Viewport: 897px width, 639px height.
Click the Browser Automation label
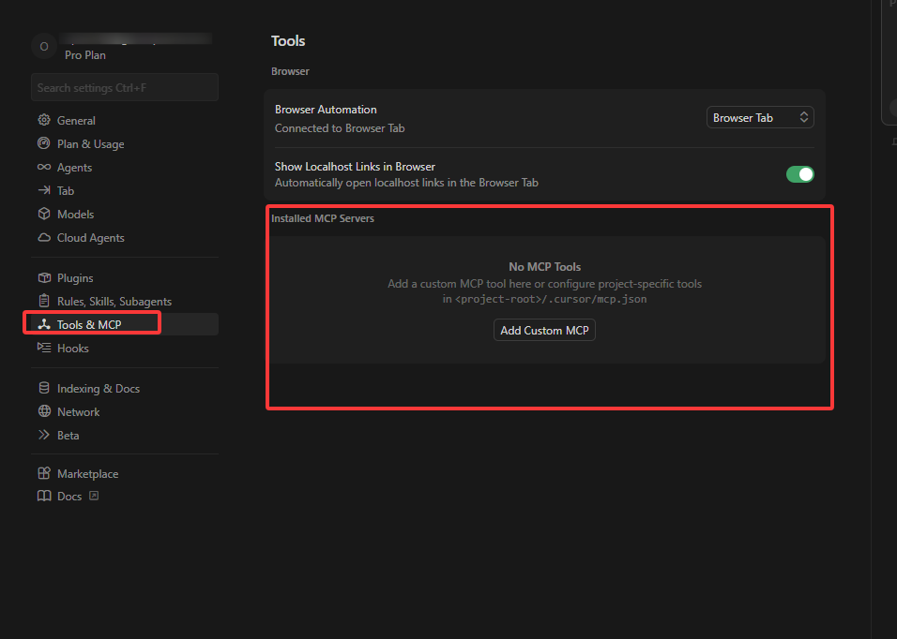click(326, 110)
